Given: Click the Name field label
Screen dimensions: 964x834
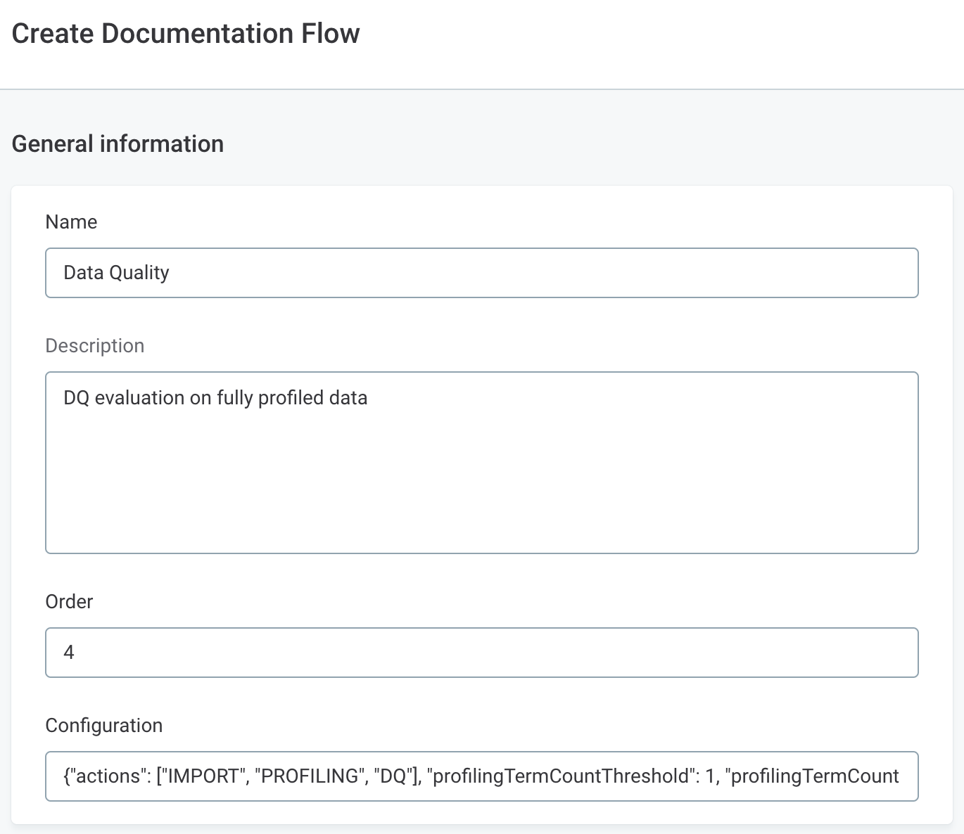Looking at the screenshot, I should tap(71, 222).
